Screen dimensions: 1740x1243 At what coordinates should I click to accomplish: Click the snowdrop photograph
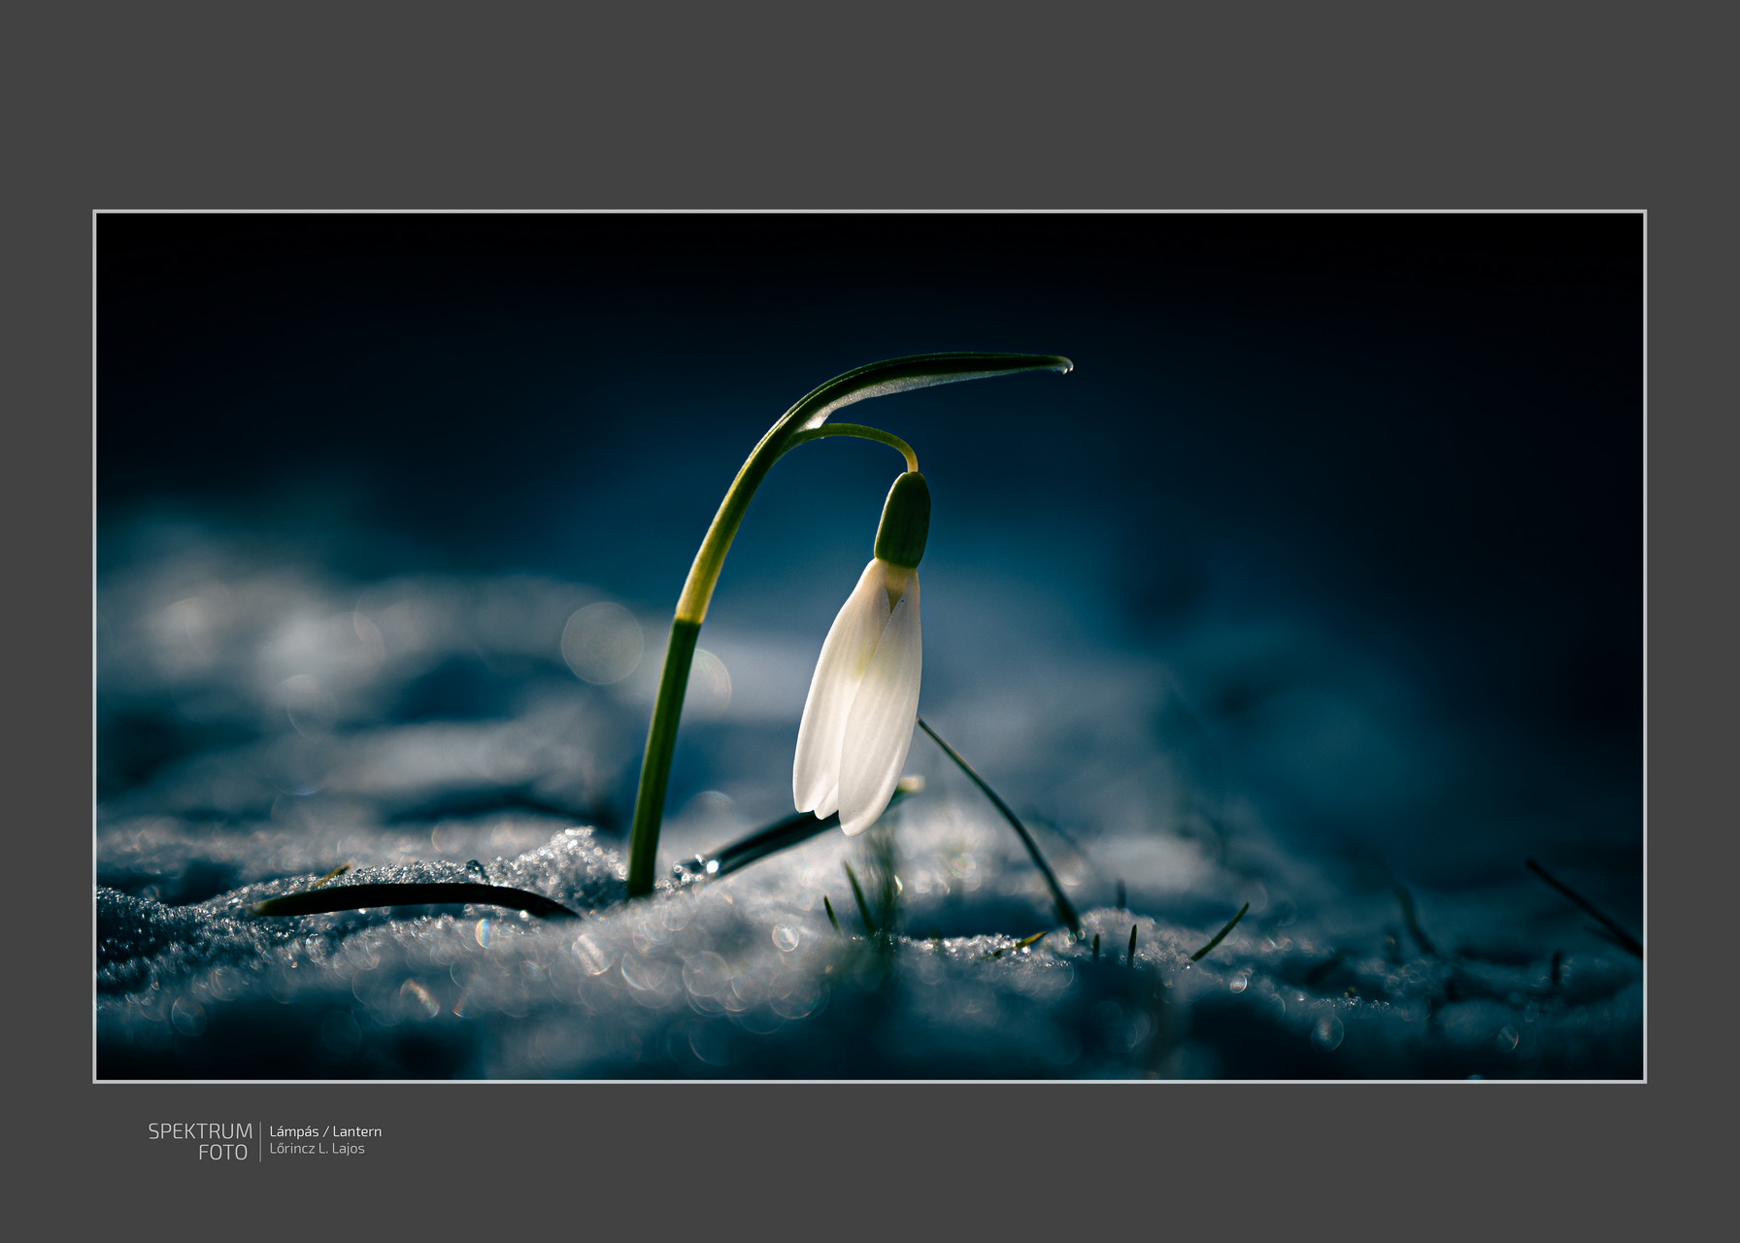(869, 646)
